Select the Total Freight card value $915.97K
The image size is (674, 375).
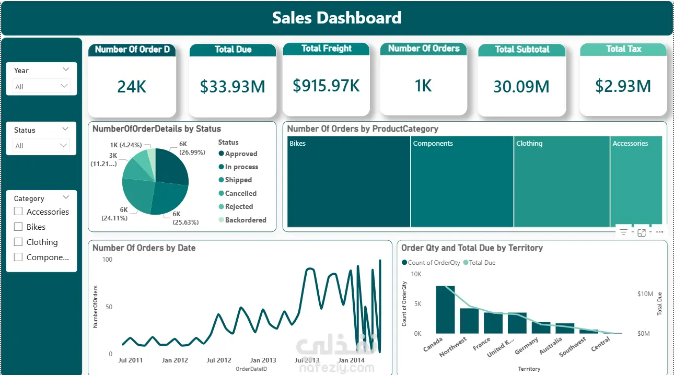click(x=327, y=86)
